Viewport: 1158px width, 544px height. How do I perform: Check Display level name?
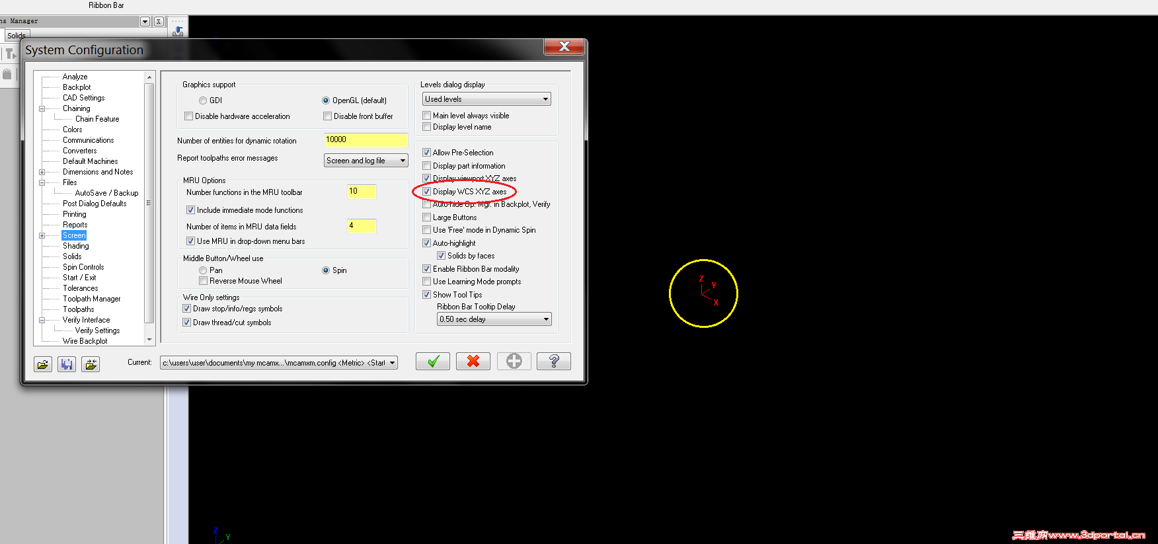pyautogui.click(x=427, y=127)
